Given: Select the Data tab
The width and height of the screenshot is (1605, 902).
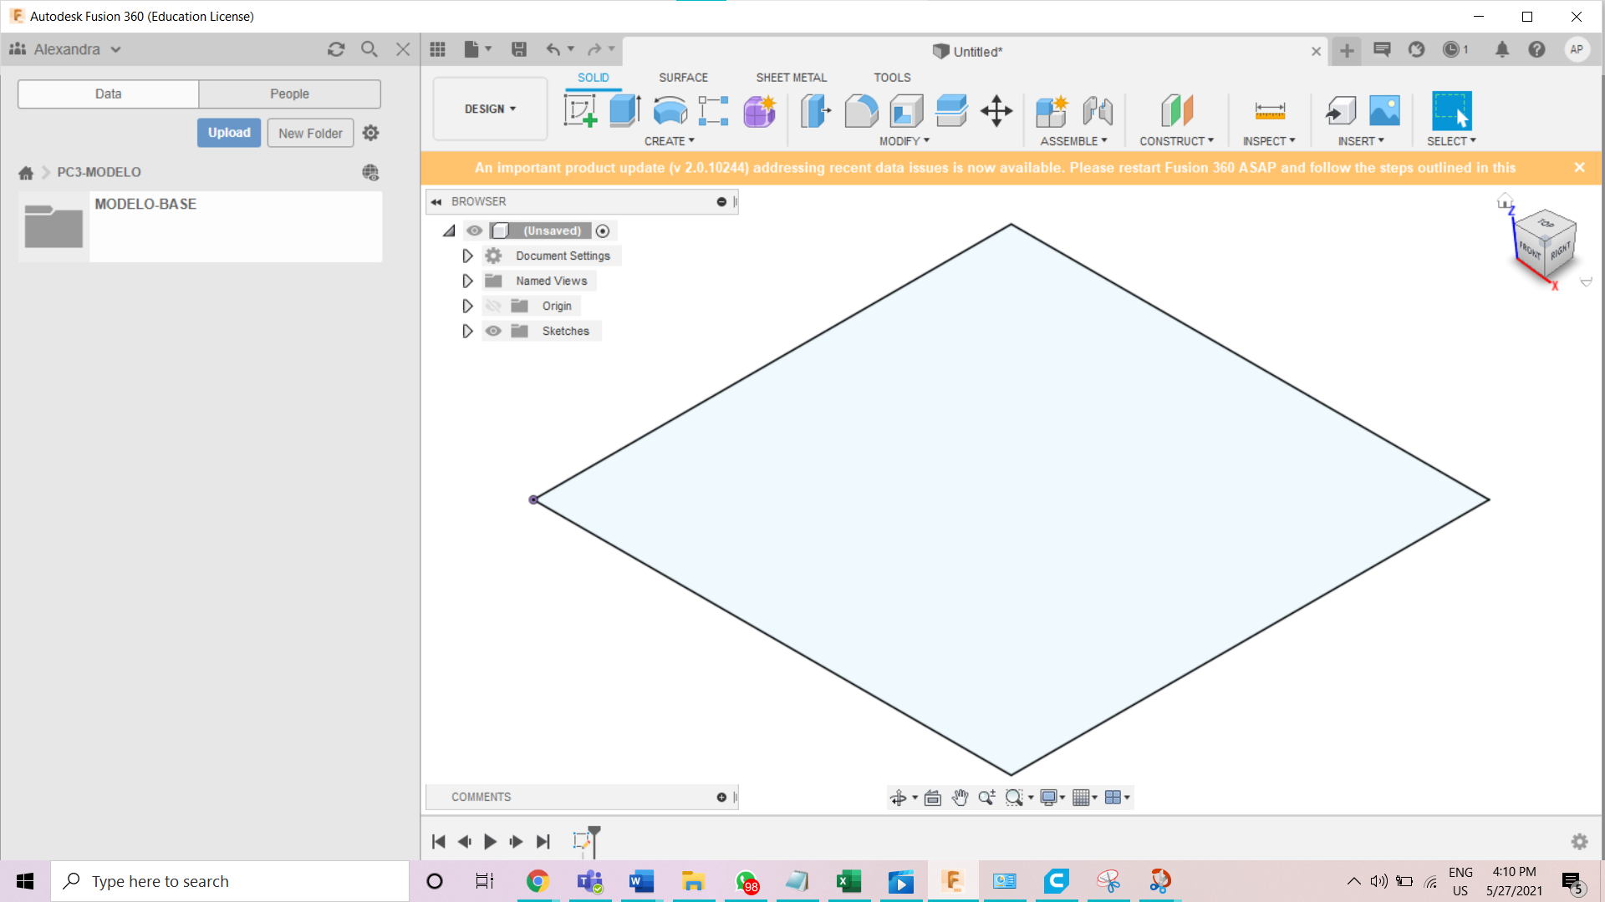Looking at the screenshot, I should [108, 94].
